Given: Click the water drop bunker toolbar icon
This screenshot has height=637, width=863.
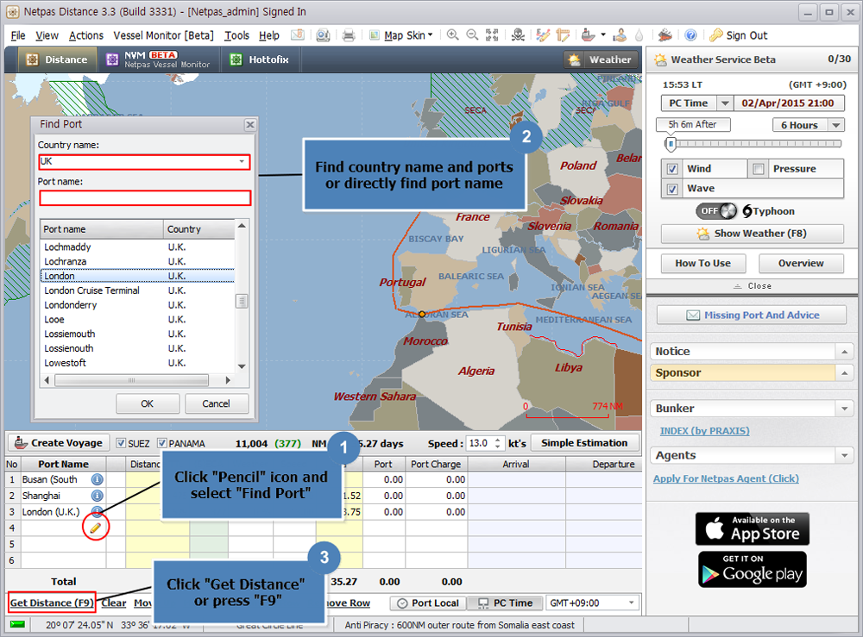Looking at the screenshot, I should [639, 35].
